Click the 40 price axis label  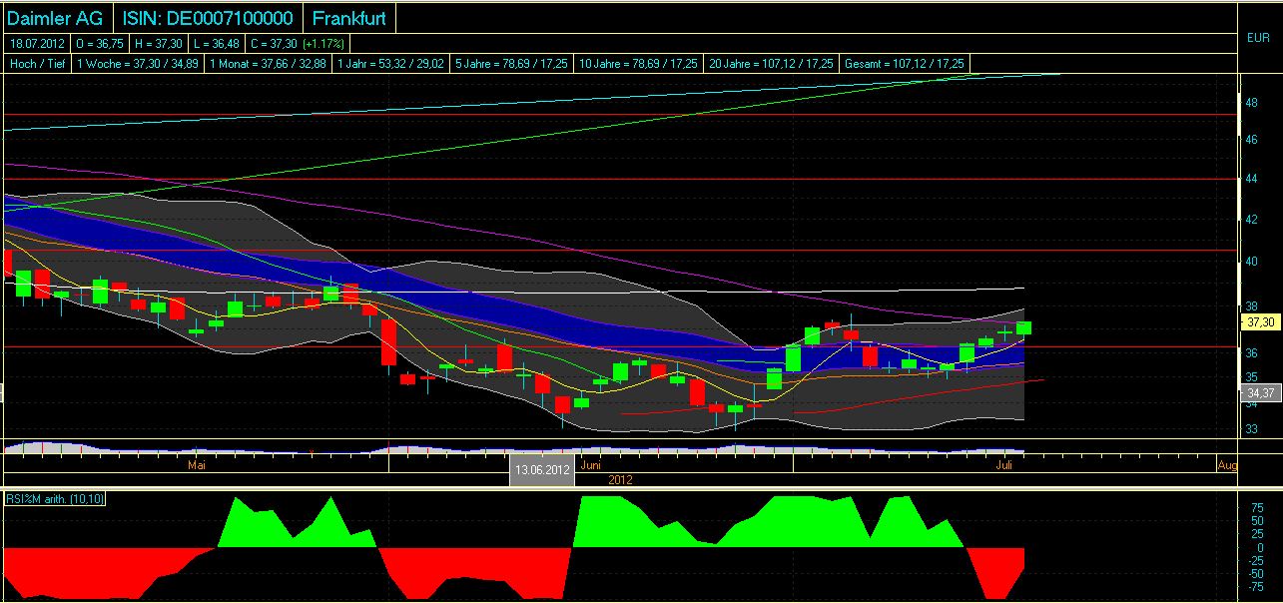click(x=1250, y=263)
